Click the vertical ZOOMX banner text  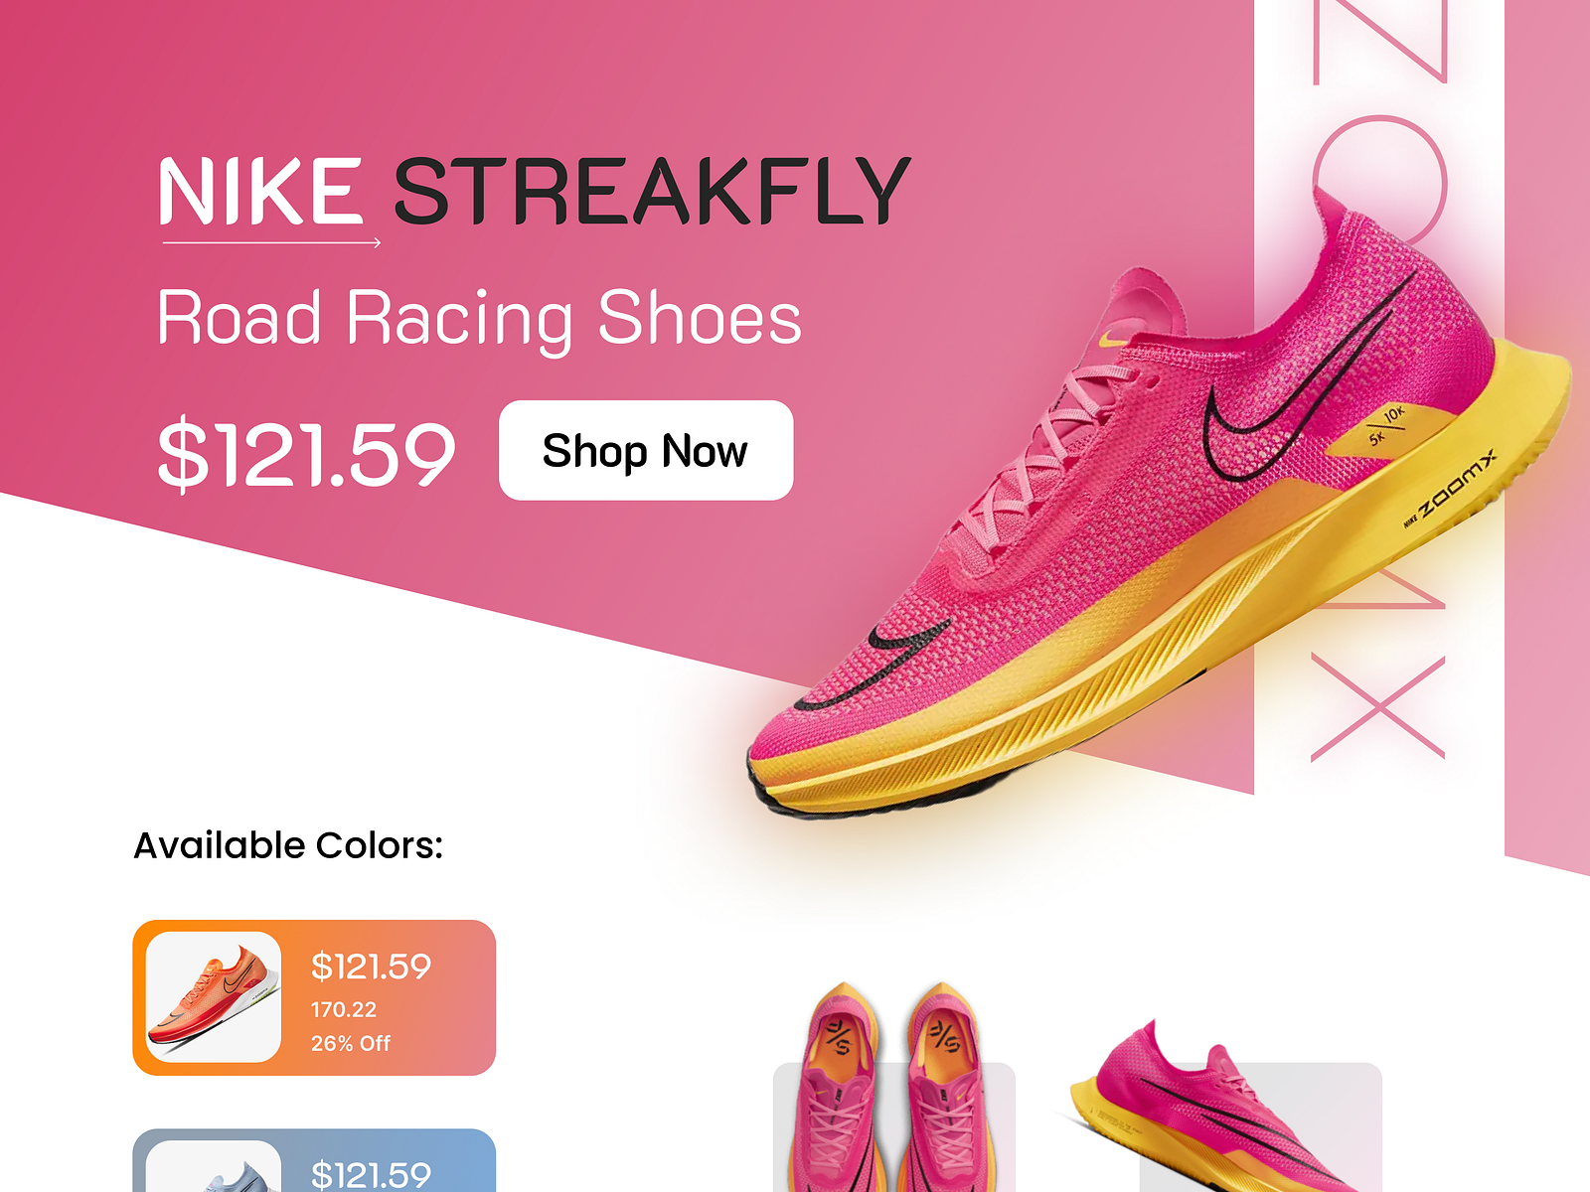tap(1379, 382)
